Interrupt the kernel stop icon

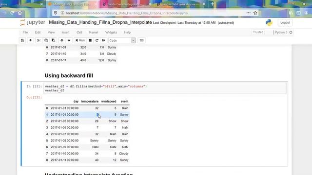pos(90,40)
